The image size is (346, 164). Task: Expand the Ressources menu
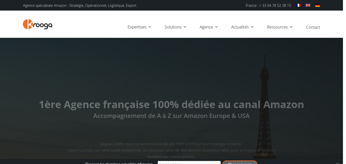[280, 27]
